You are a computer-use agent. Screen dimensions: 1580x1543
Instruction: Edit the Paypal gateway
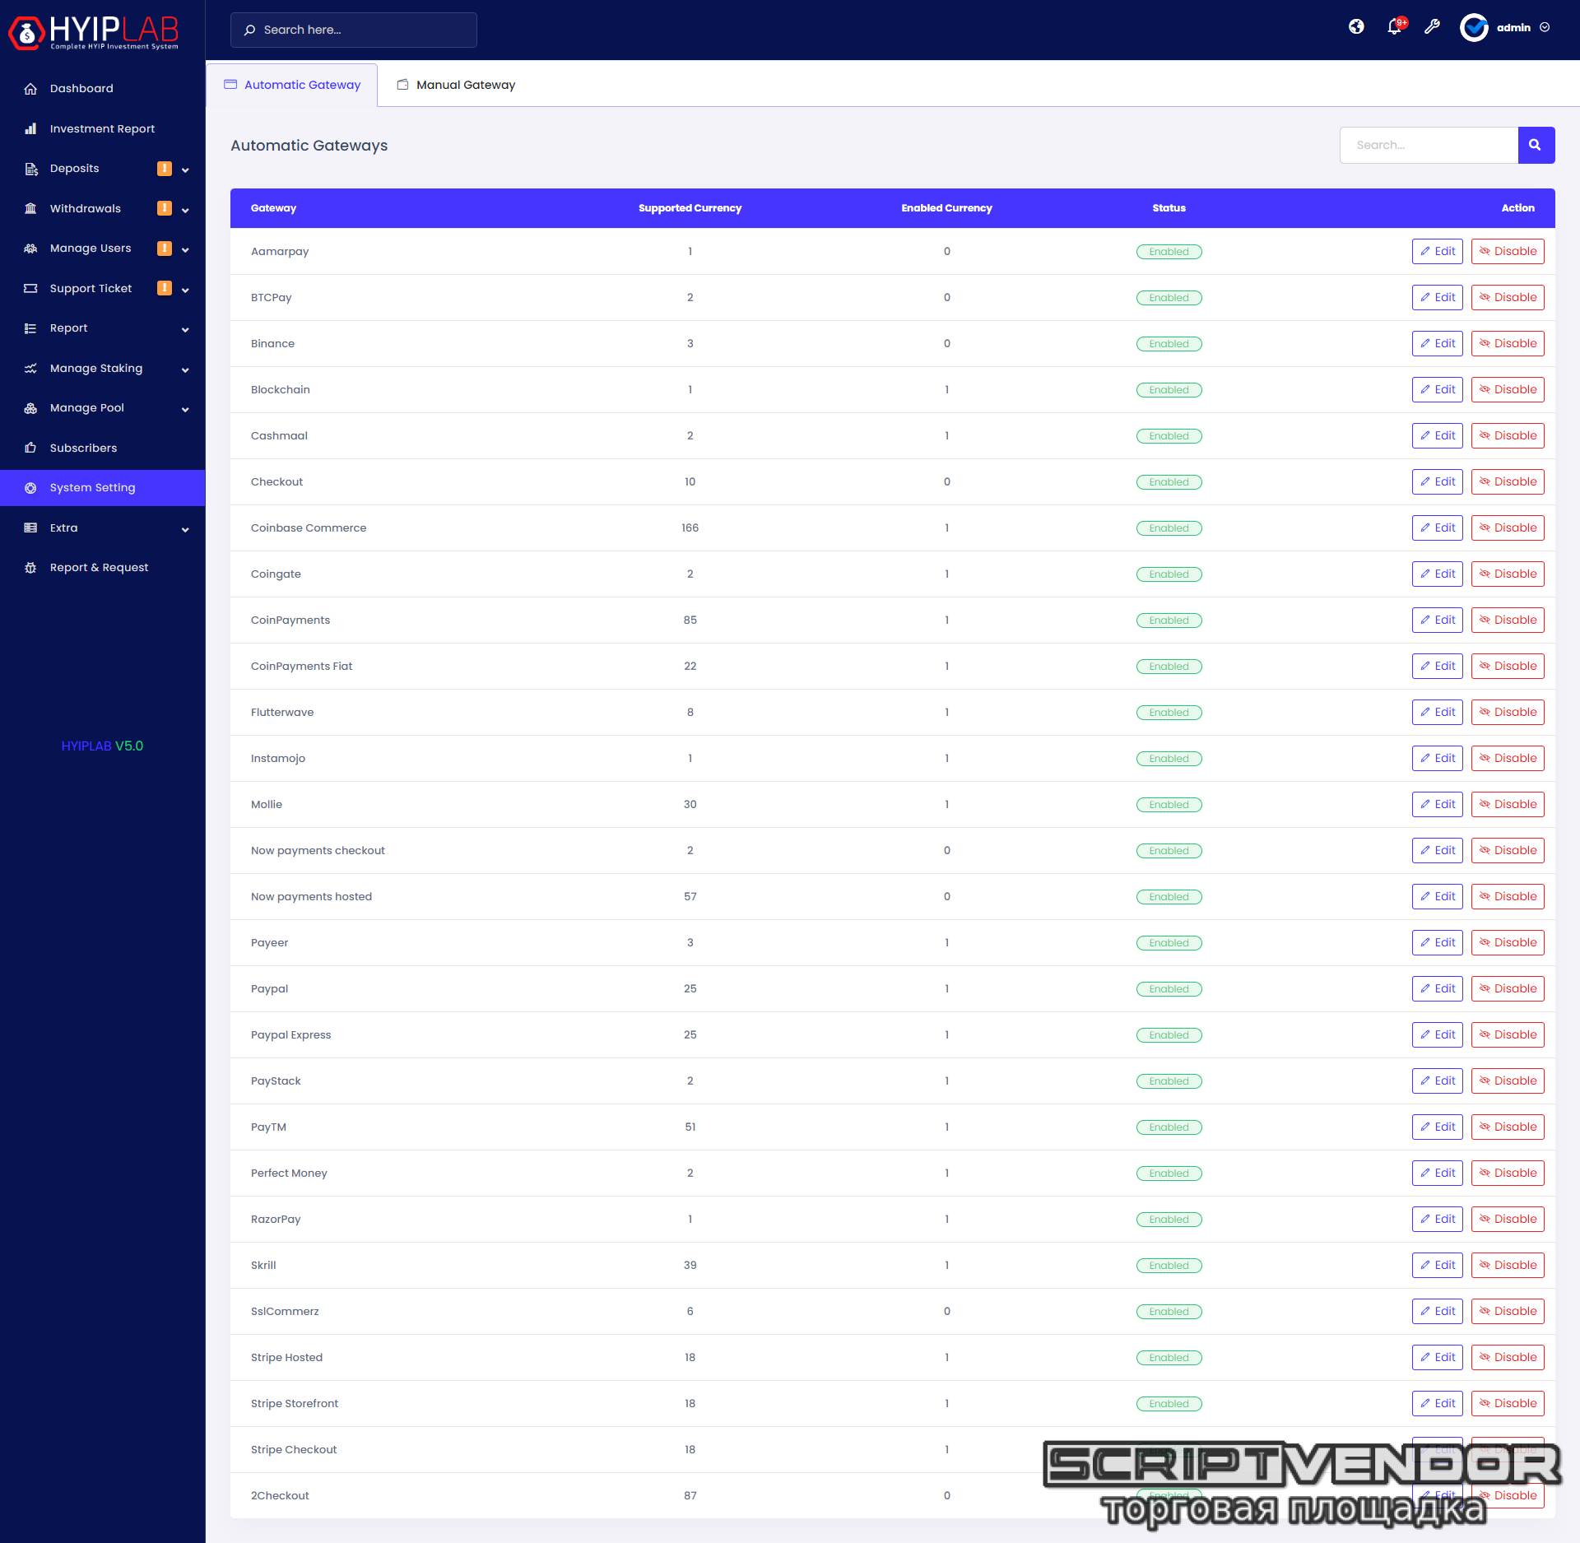(x=1437, y=988)
